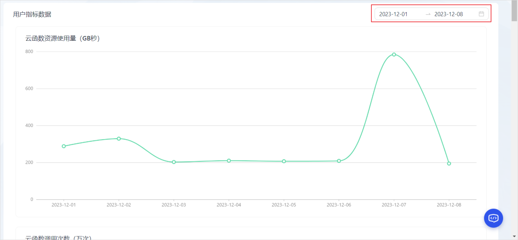The image size is (518, 240).
Task: Select the 2023-12-07 peak data point
Action: coord(394,54)
